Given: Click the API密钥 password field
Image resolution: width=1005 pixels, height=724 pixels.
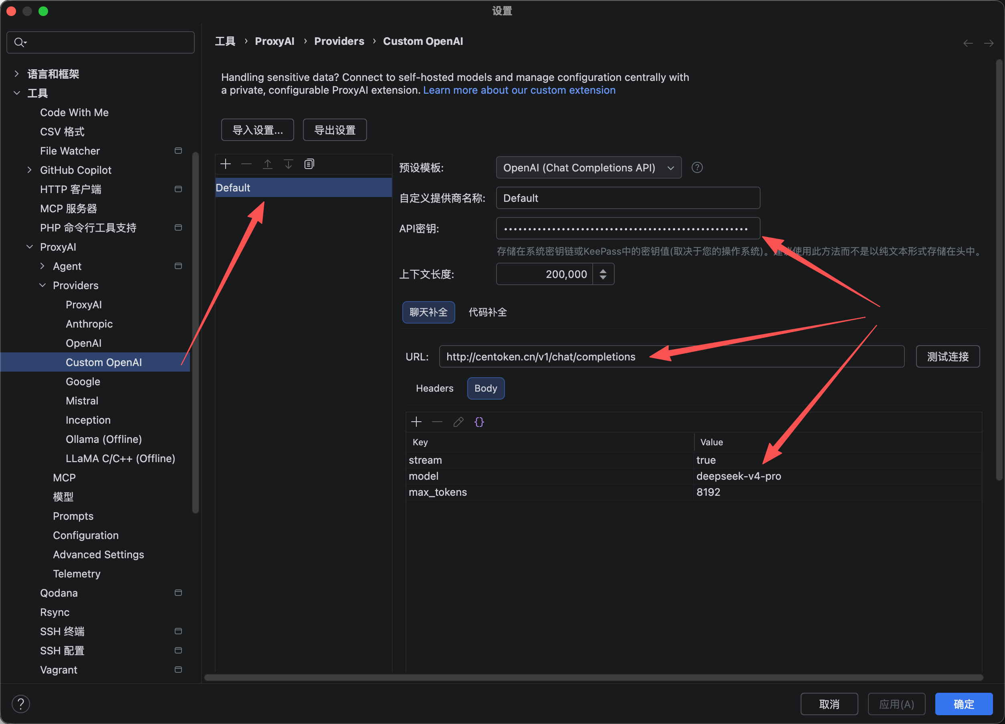Looking at the screenshot, I should pos(628,229).
